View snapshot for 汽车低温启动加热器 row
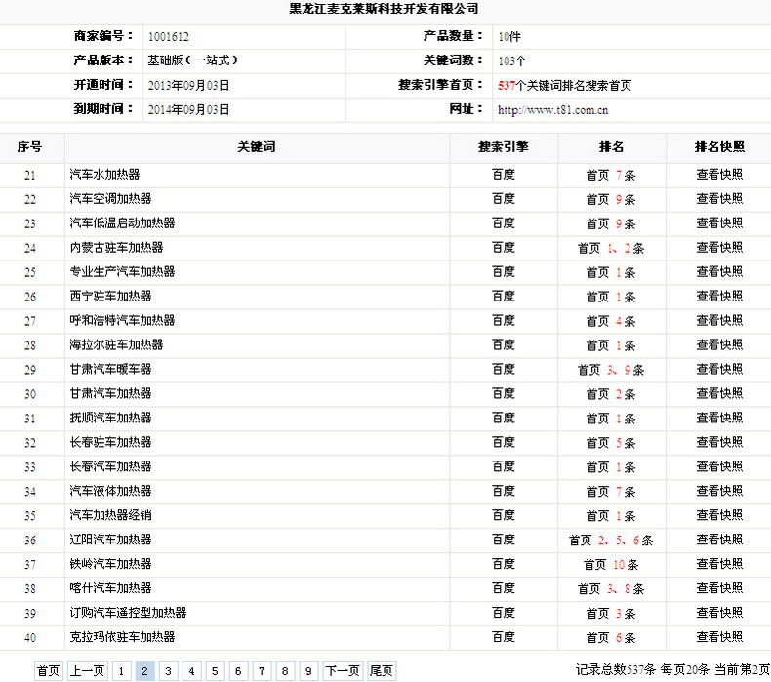This screenshot has height=682, width=771. (719, 223)
